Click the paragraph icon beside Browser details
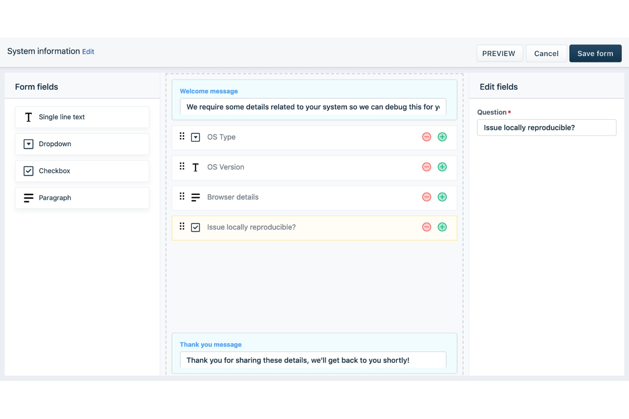The height and width of the screenshot is (419, 629). point(195,197)
